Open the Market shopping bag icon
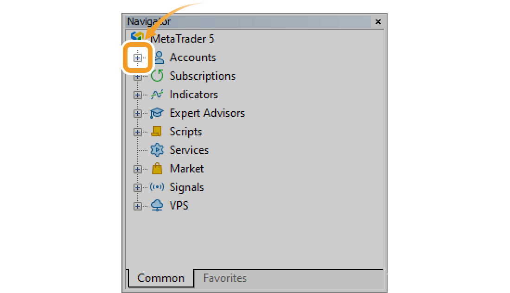510x293 pixels. tap(157, 169)
